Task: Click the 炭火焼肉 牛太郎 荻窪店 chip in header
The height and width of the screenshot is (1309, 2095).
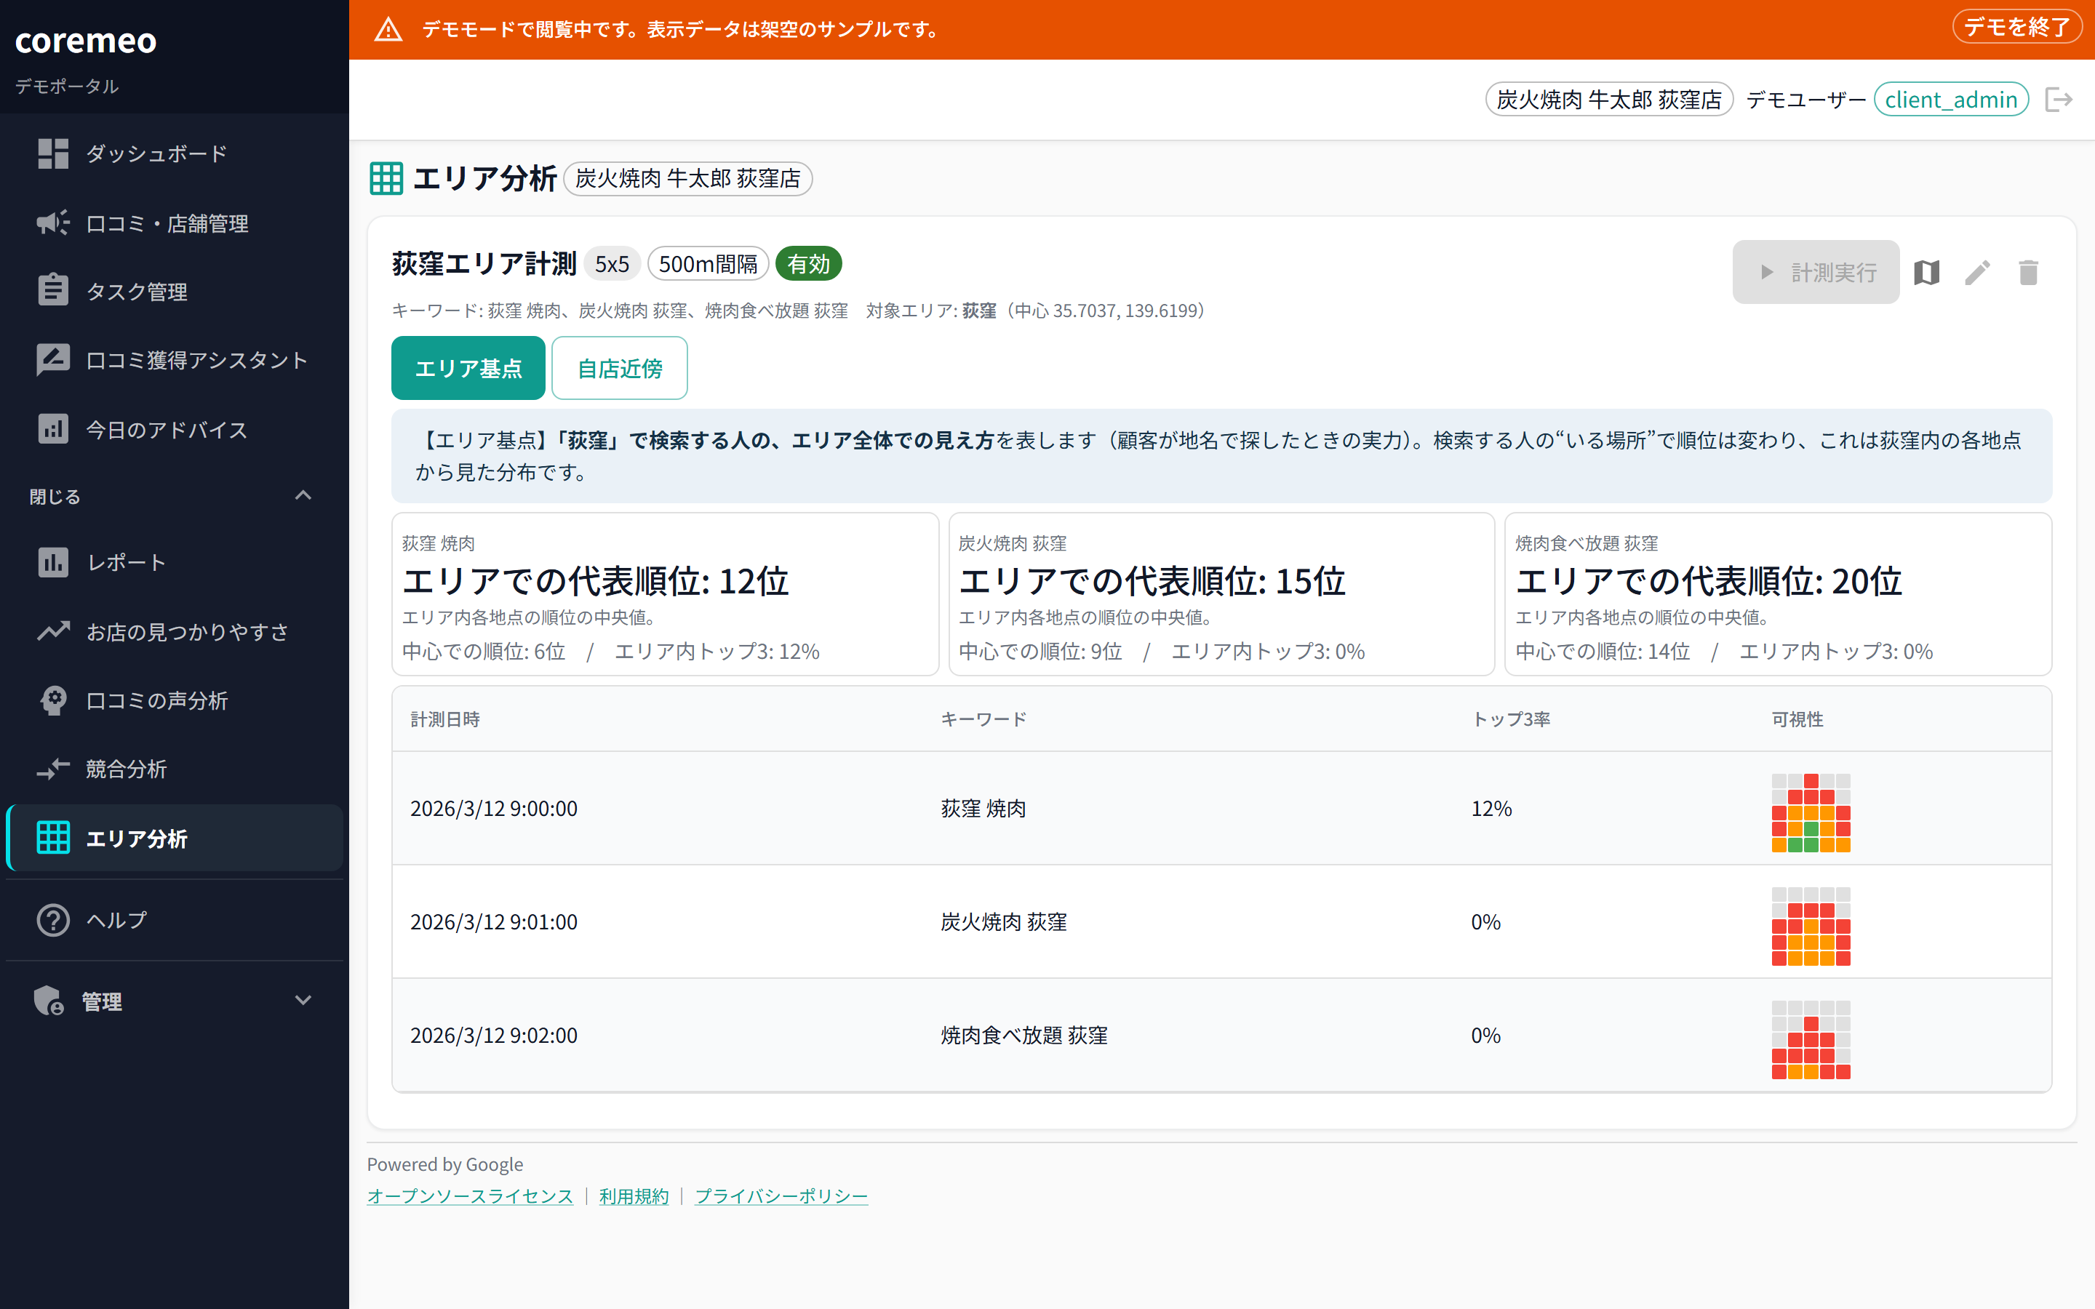Action: tap(1609, 100)
